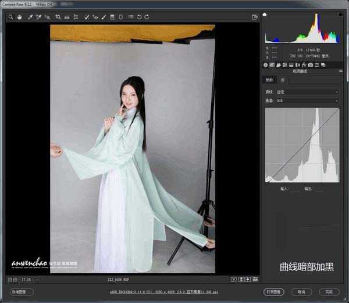Open the zoom level dropdown
Viewport: 349px width, 303px height.
[36, 280]
